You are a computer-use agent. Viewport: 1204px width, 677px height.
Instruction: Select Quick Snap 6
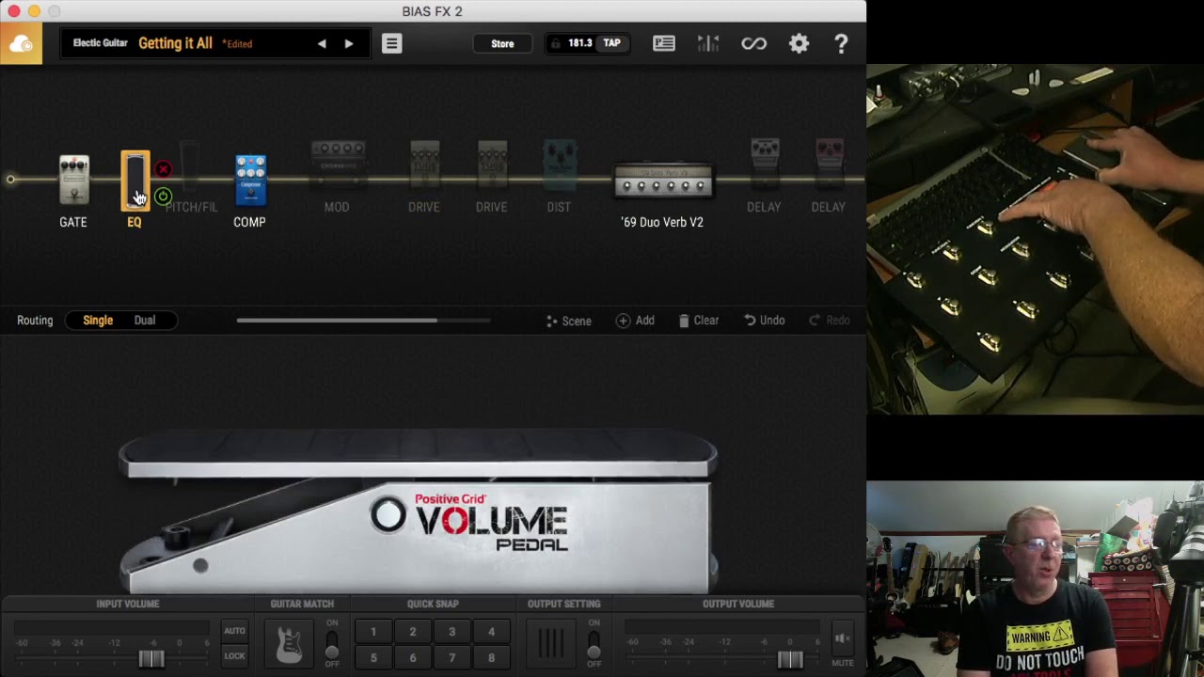click(413, 657)
